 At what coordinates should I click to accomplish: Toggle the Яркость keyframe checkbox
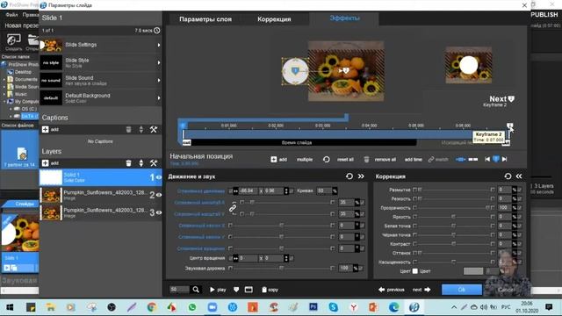(520, 217)
